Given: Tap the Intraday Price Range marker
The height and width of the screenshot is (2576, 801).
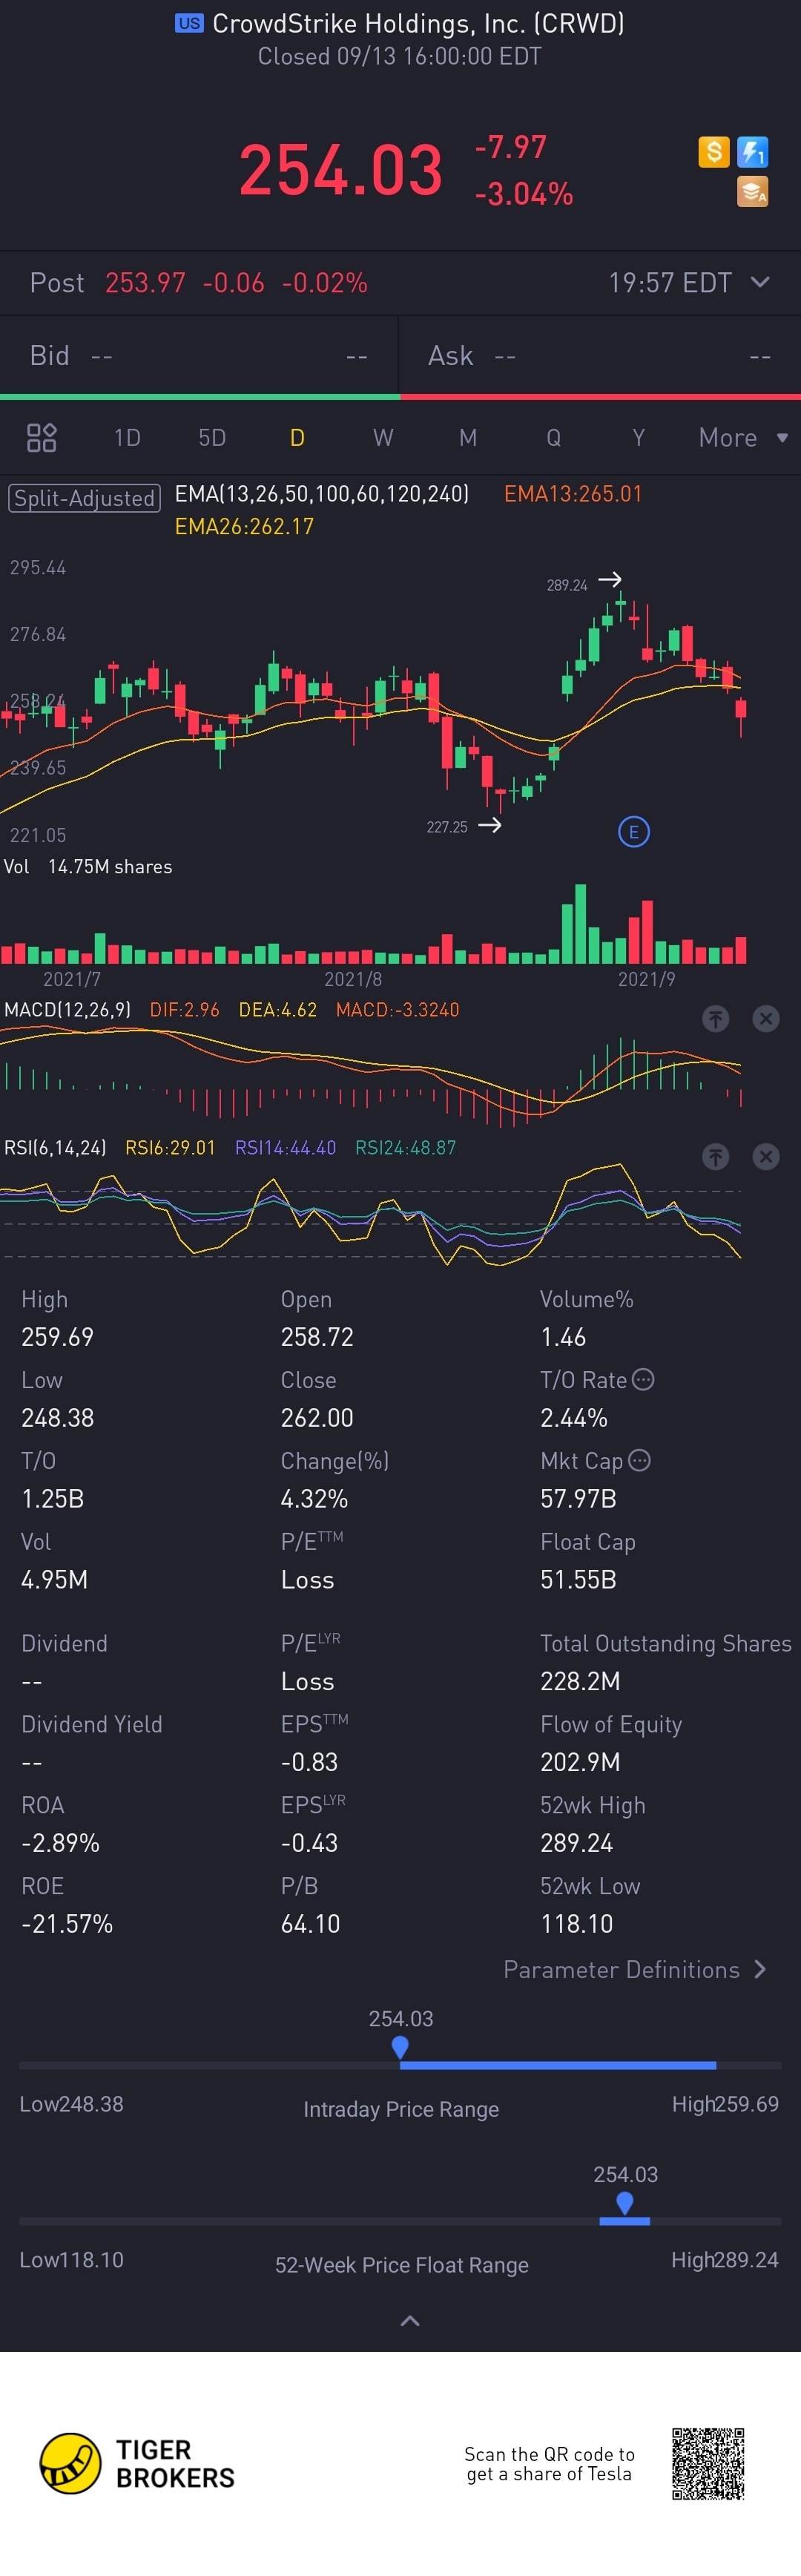Looking at the screenshot, I should click(400, 2047).
